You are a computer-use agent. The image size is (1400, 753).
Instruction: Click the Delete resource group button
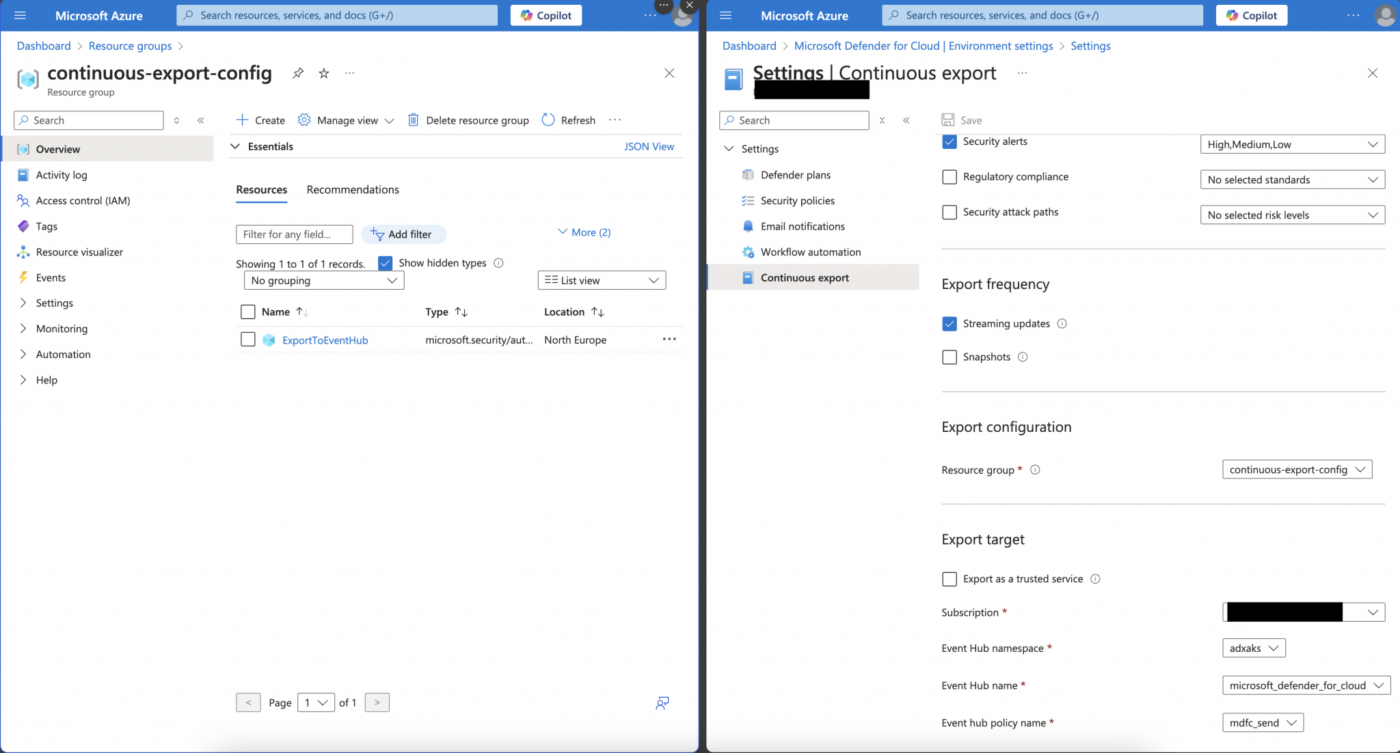[x=468, y=120]
